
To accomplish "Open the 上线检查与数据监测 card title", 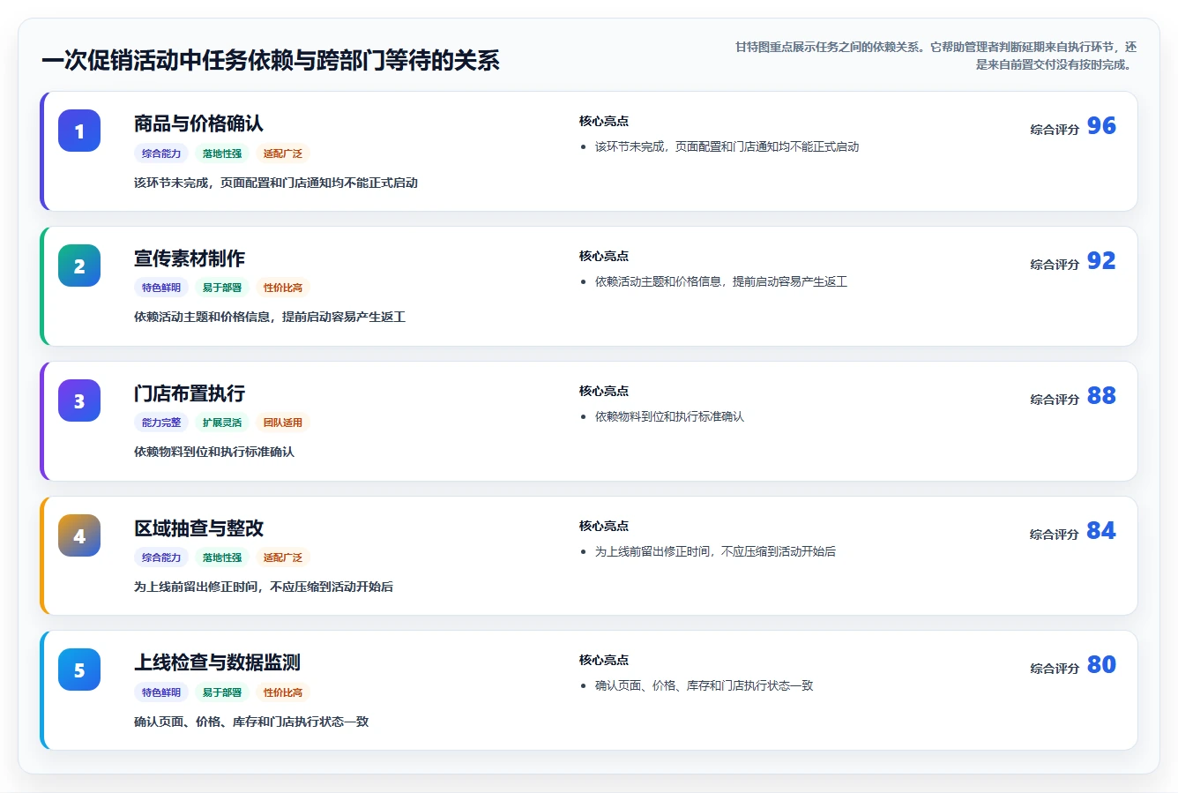I will point(217,662).
